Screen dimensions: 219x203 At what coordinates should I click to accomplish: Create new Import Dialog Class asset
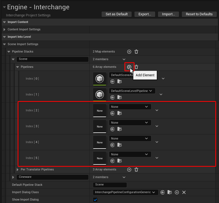177,193
